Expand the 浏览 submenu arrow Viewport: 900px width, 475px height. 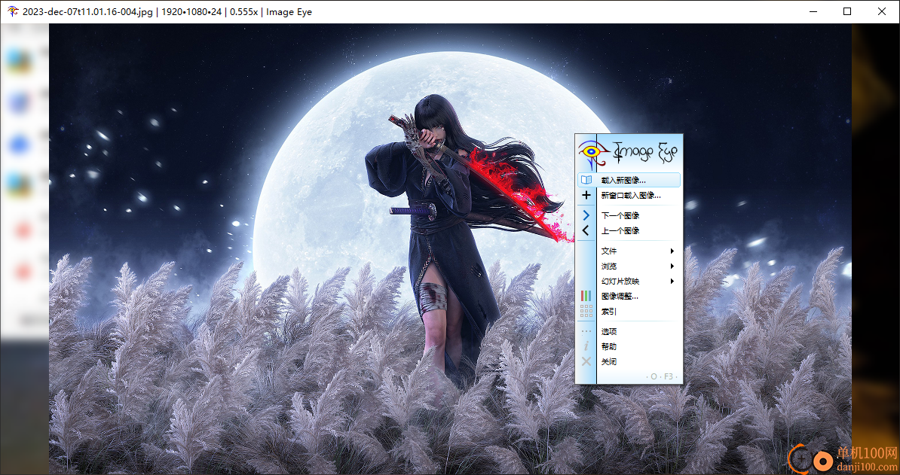pos(672,266)
